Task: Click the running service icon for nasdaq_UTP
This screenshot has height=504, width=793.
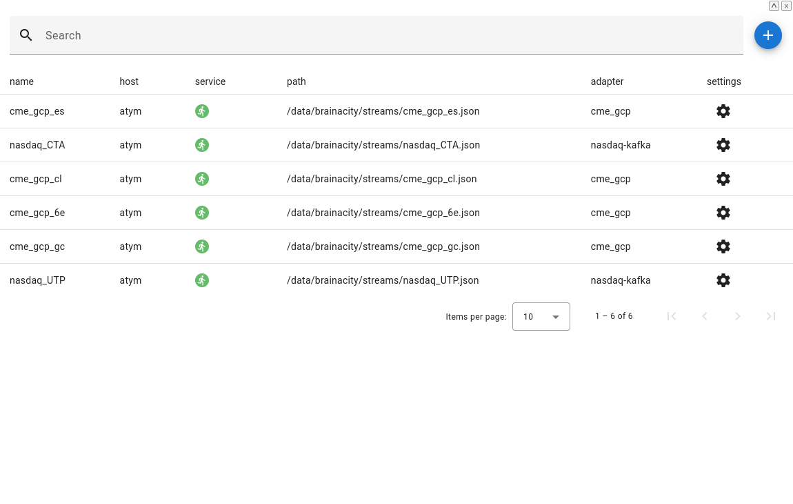Action: pos(202,280)
